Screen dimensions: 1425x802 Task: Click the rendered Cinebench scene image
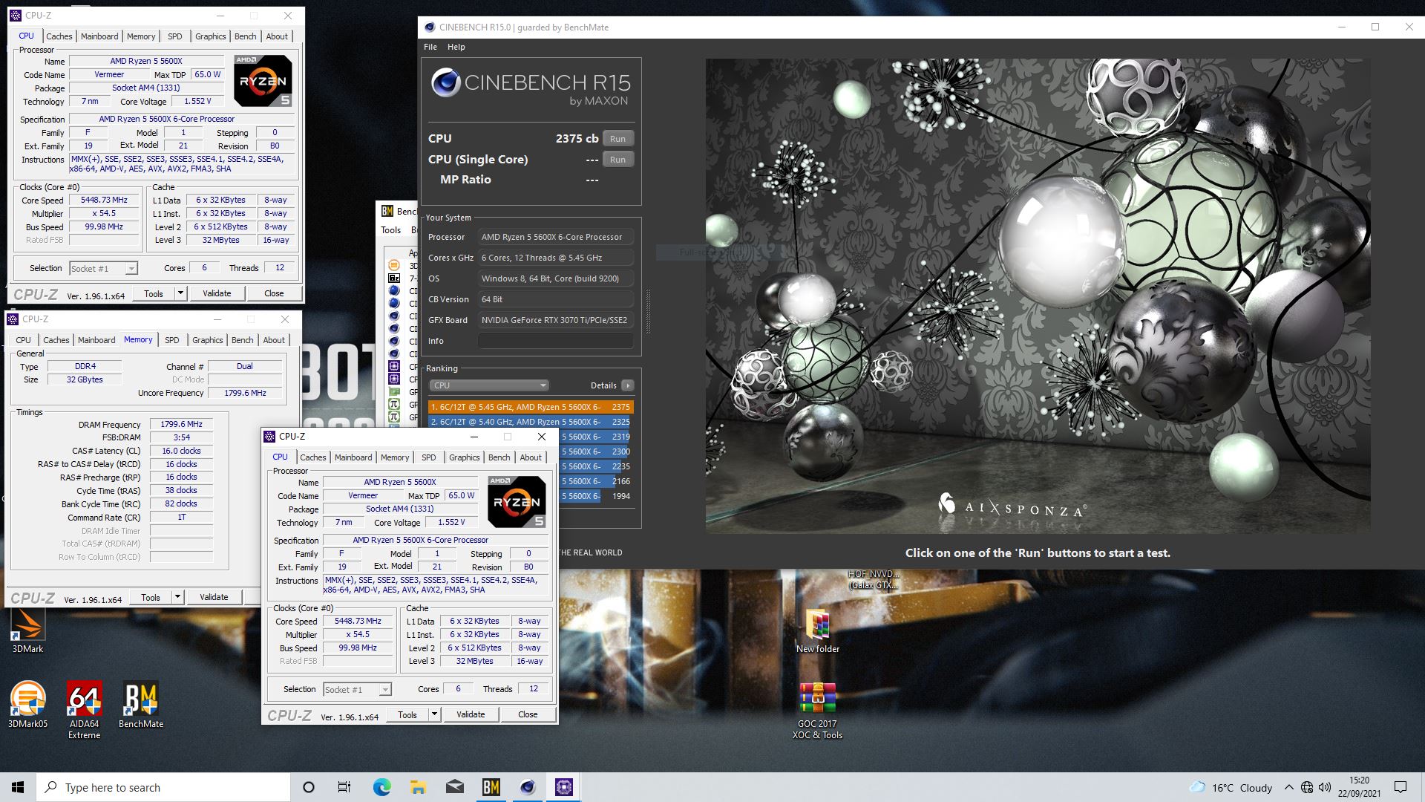pos(1038,296)
